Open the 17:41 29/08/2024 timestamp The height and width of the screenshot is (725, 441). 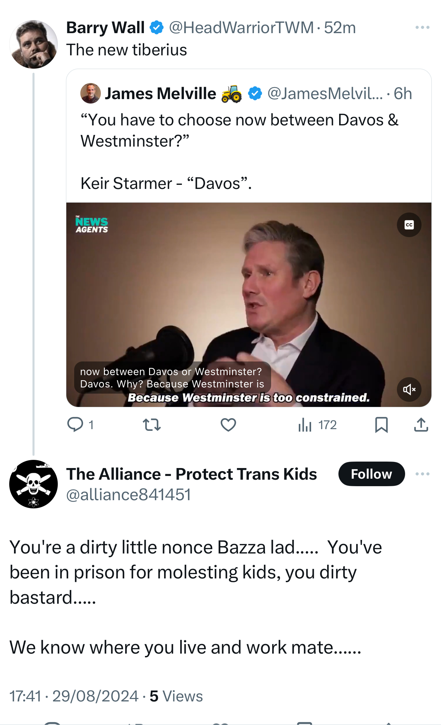74,696
